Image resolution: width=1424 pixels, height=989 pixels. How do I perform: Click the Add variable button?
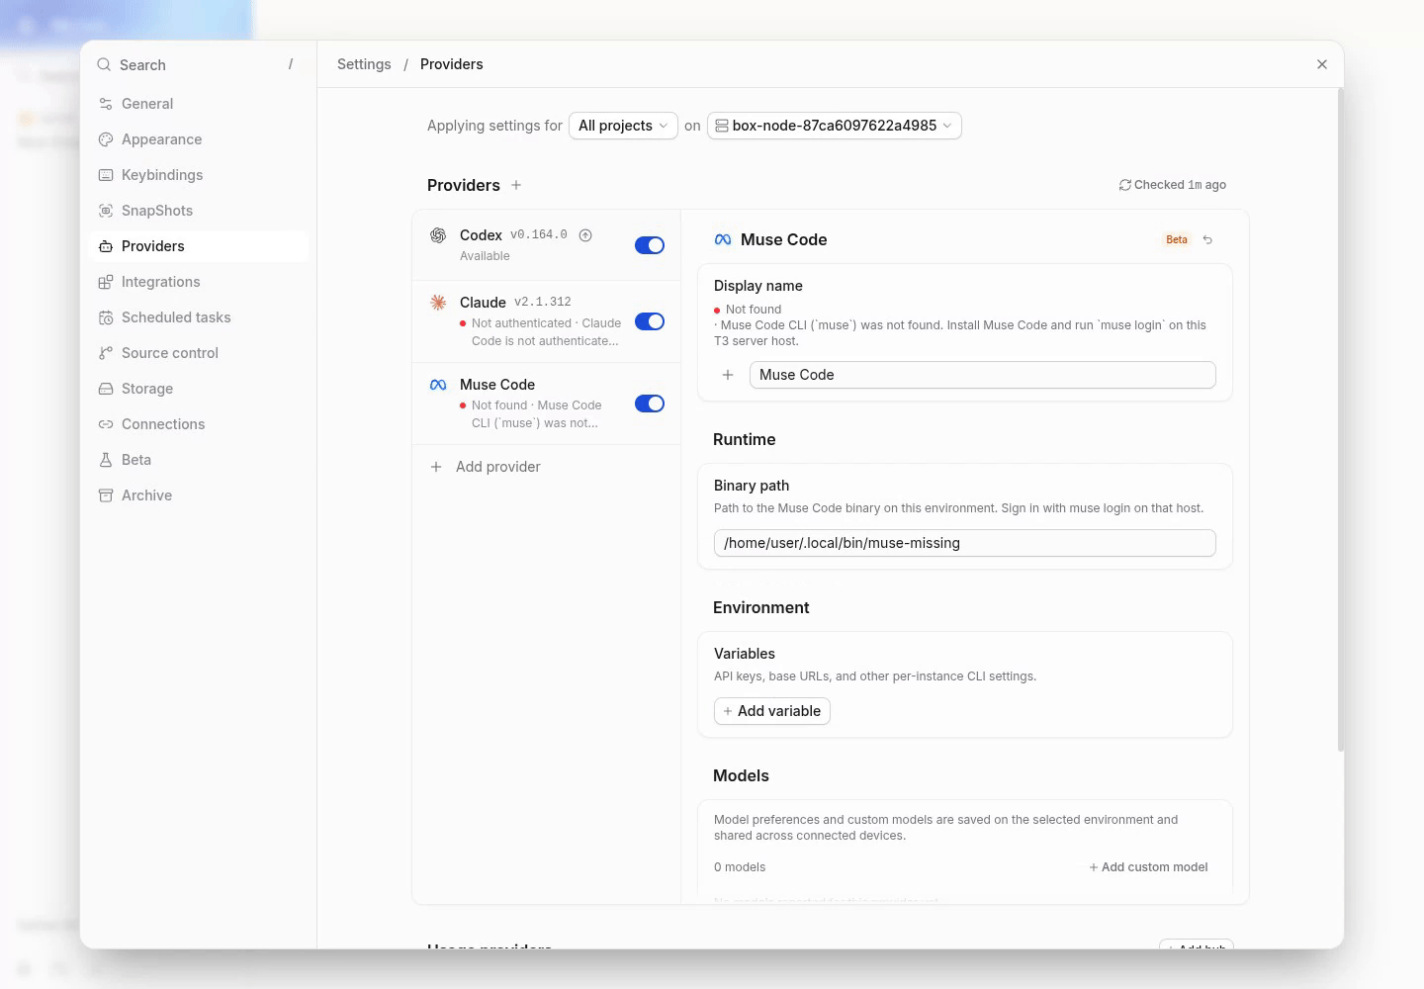(772, 711)
